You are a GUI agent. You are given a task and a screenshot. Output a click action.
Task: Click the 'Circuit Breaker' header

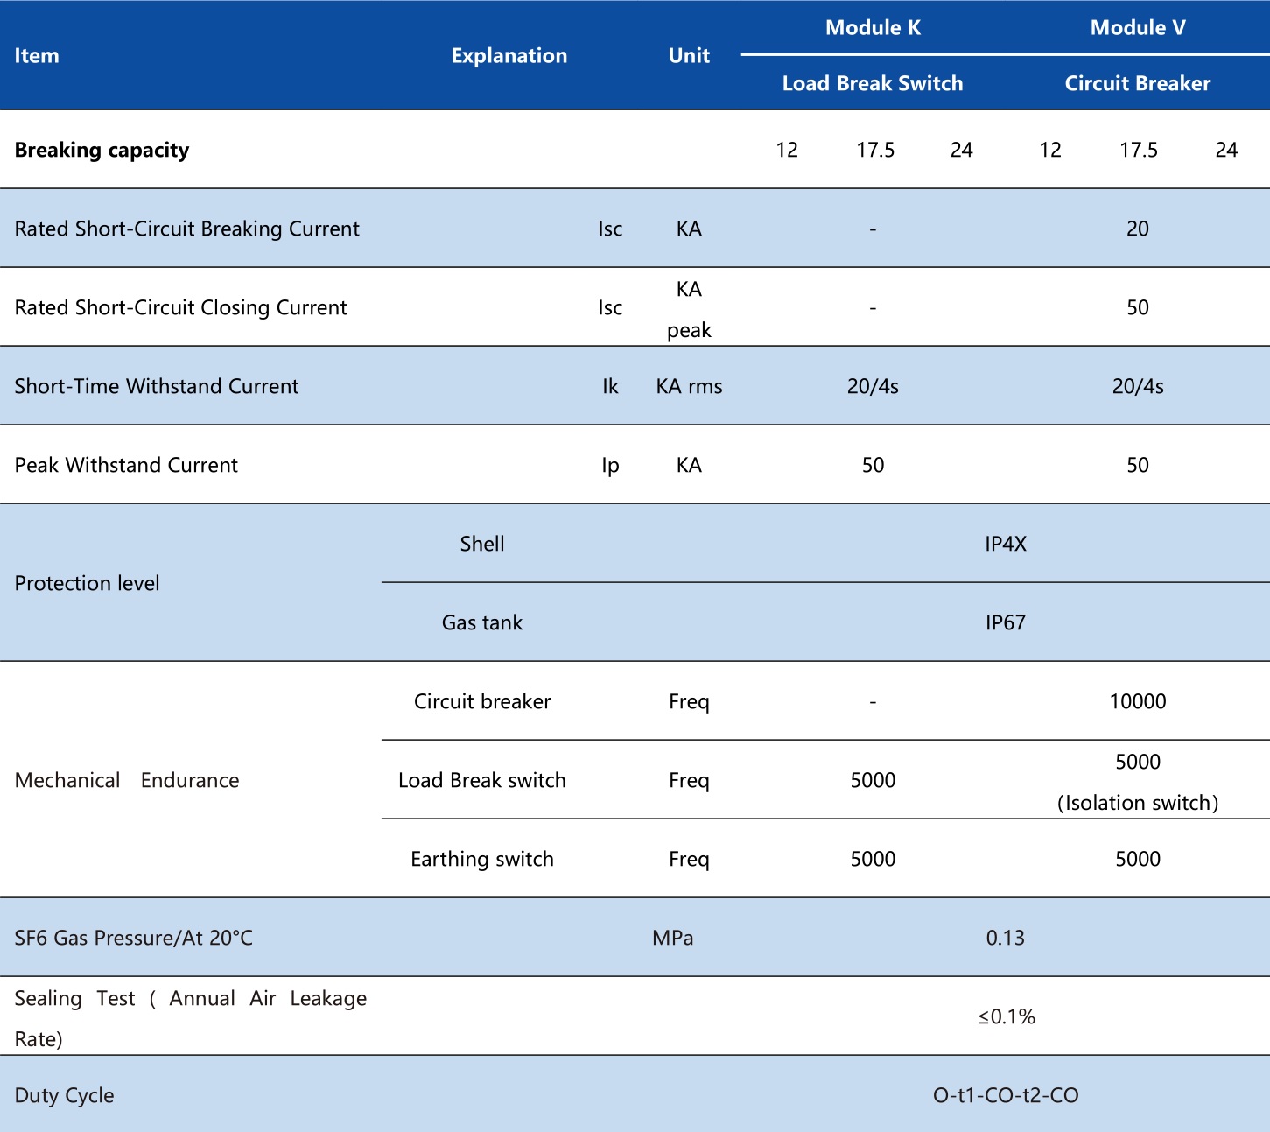pyautogui.click(x=1138, y=83)
